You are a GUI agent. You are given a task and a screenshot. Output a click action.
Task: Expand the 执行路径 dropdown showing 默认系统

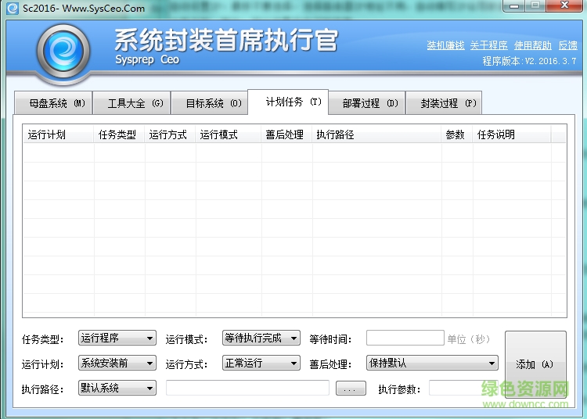[x=117, y=388]
